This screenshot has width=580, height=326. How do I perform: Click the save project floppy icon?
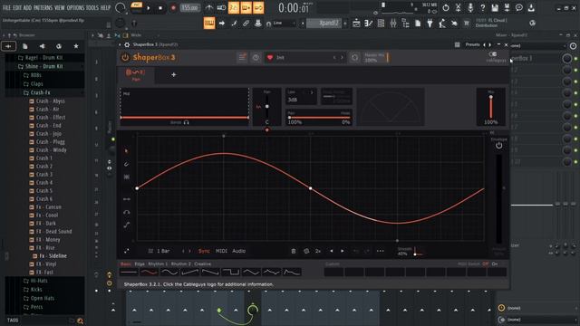[x=495, y=8]
